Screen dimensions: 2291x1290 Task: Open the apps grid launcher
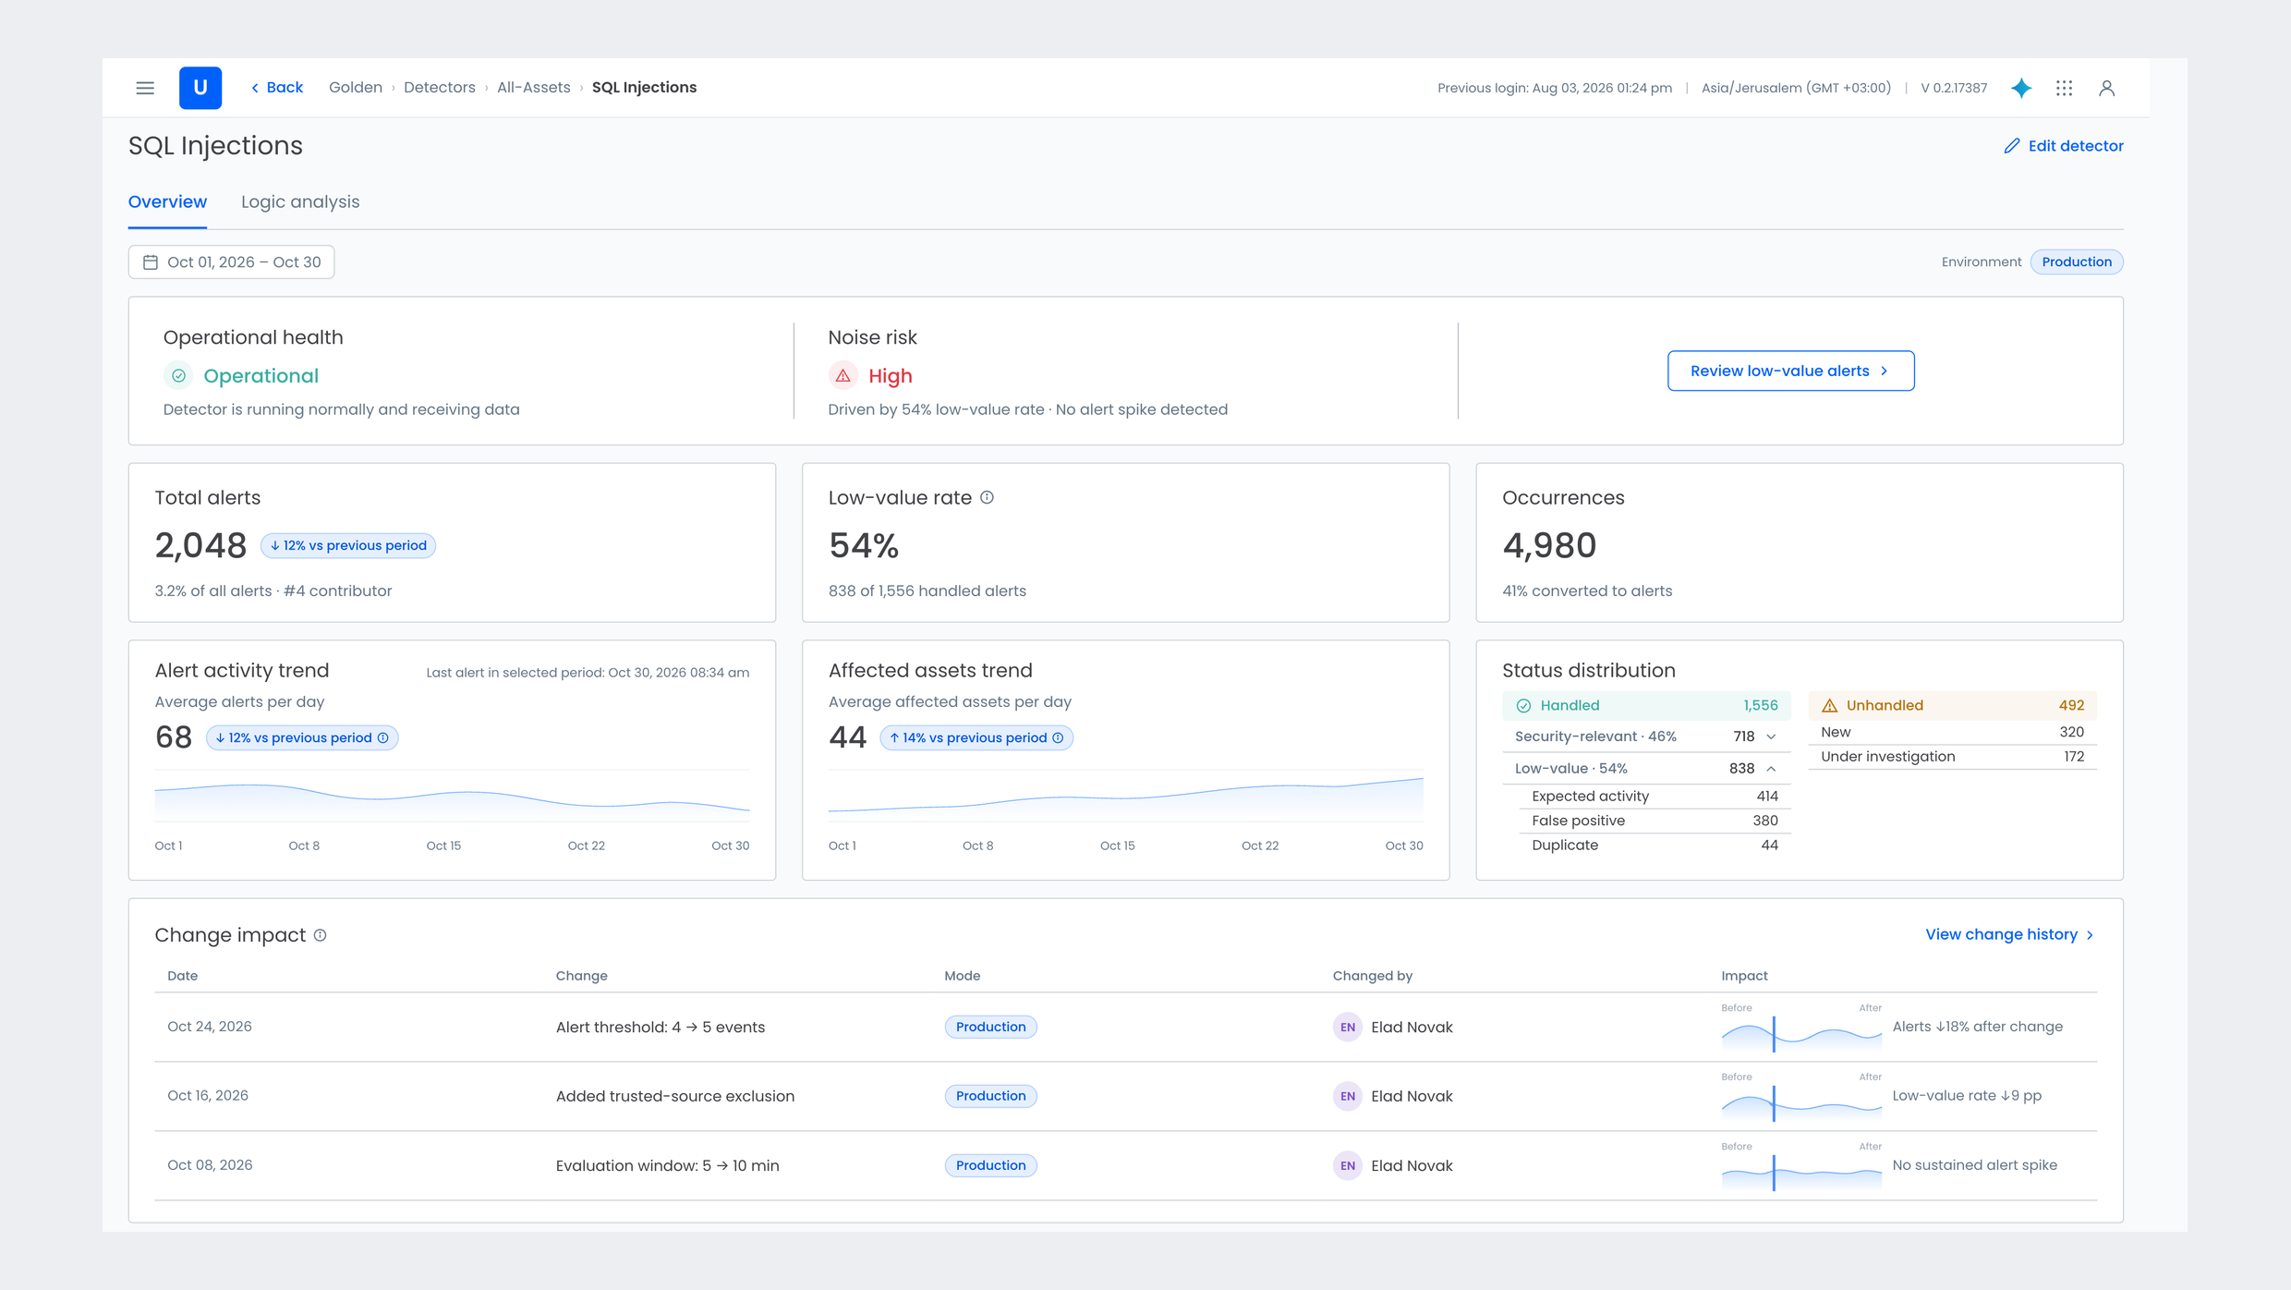2065,88
